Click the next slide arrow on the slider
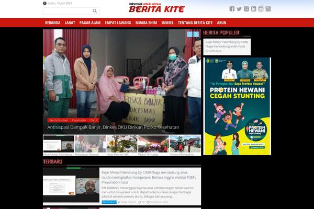 click(196, 34)
